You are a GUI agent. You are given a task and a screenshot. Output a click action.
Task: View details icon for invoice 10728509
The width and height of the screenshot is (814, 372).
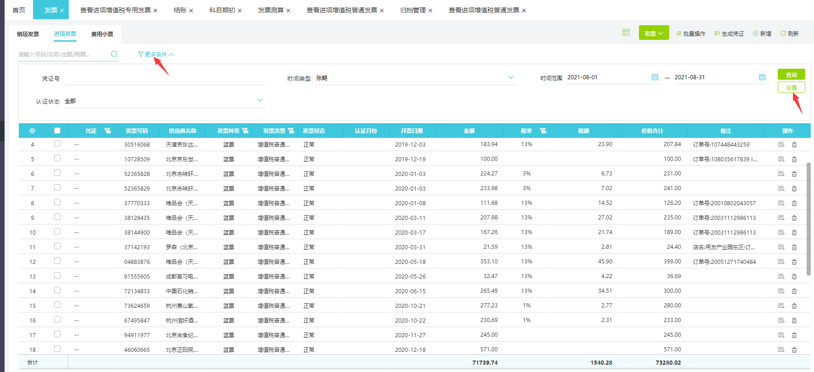[x=781, y=159]
